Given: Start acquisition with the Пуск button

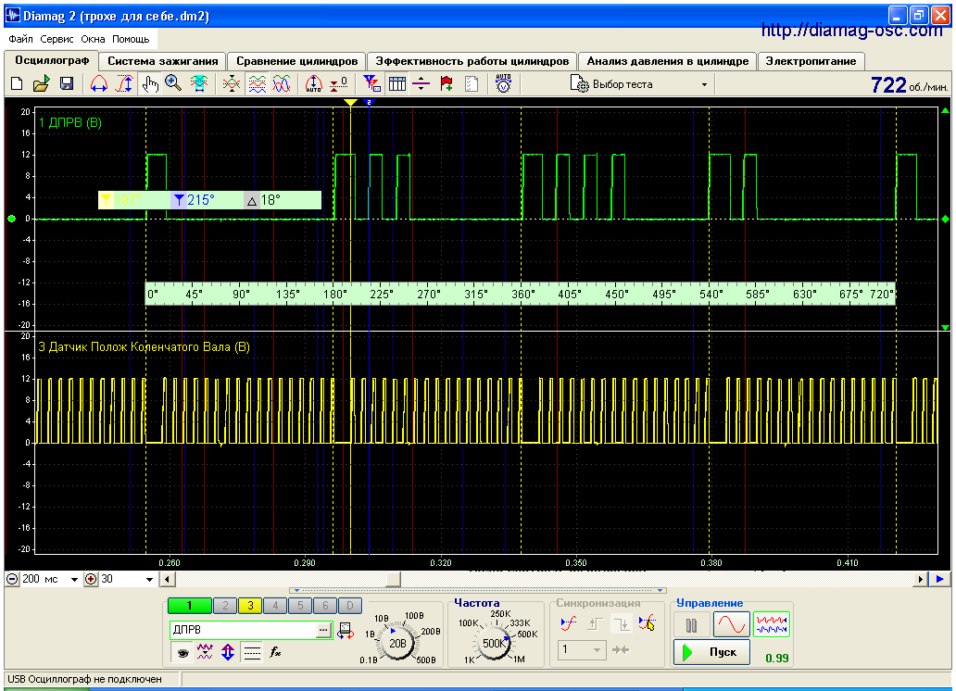Looking at the screenshot, I should click(711, 652).
